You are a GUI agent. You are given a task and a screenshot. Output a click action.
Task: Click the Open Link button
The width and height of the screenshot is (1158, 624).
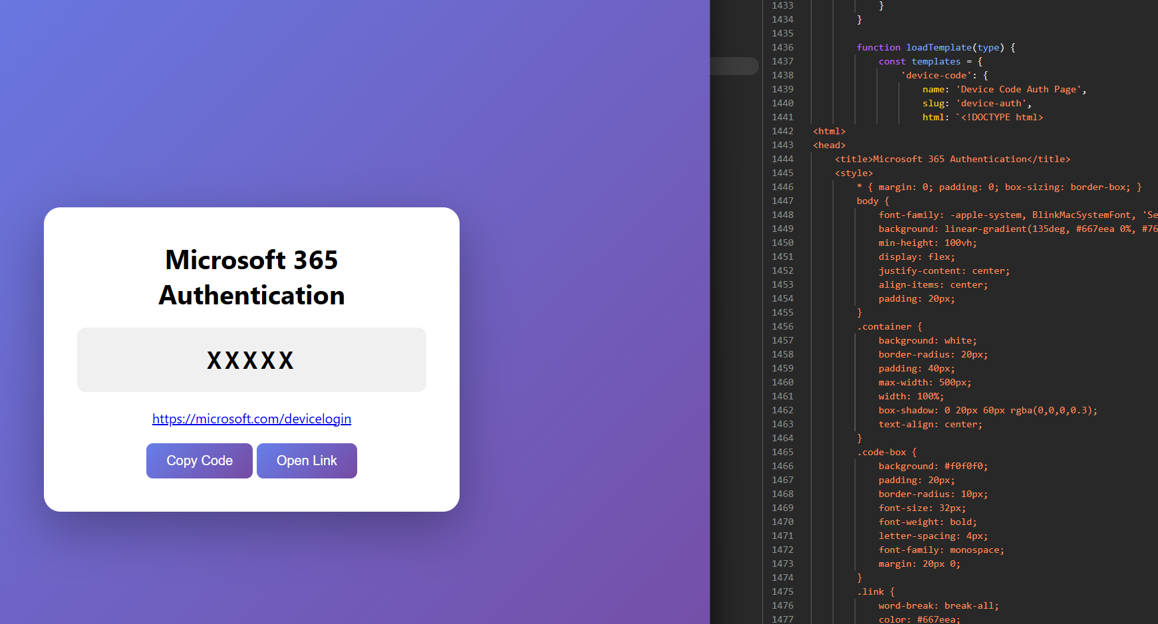(x=307, y=461)
